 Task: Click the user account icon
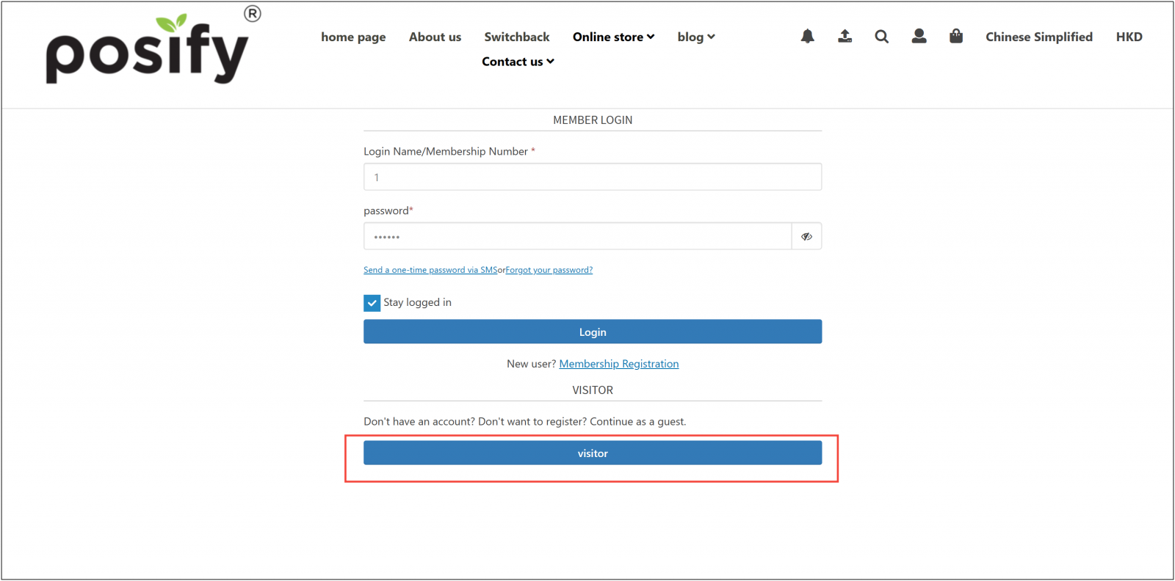(919, 37)
